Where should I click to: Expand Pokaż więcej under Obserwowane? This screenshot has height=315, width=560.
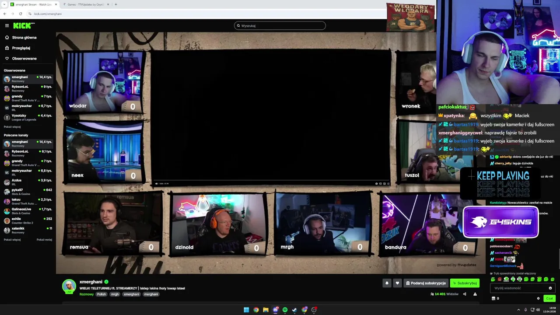tap(12, 127)
